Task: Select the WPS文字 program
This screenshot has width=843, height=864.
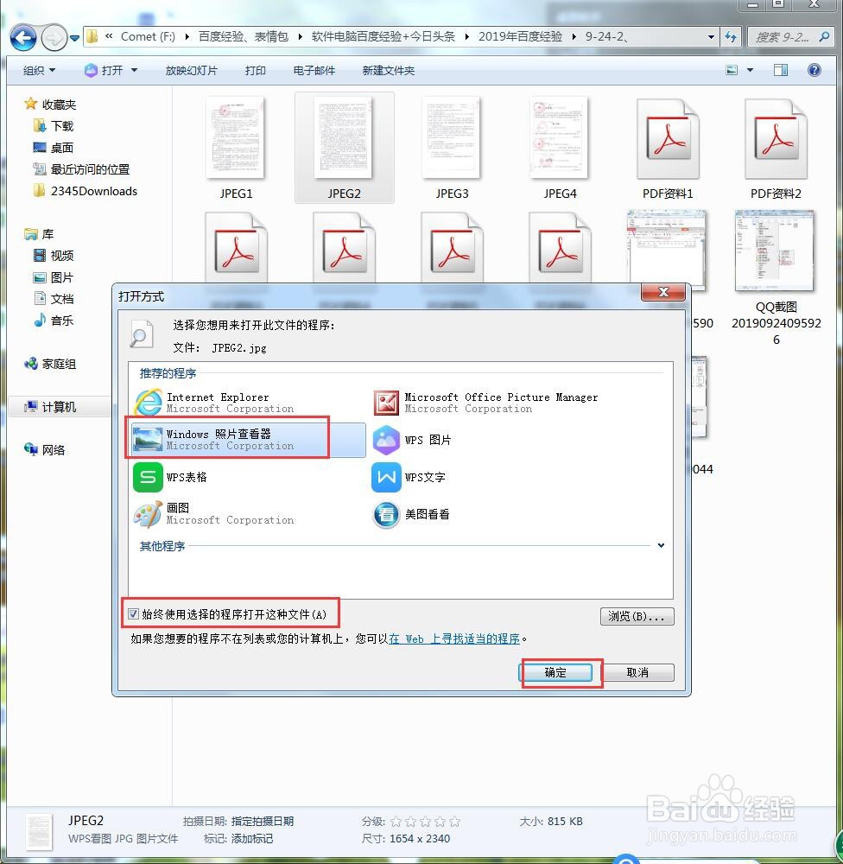Action: tap(428, 476)
